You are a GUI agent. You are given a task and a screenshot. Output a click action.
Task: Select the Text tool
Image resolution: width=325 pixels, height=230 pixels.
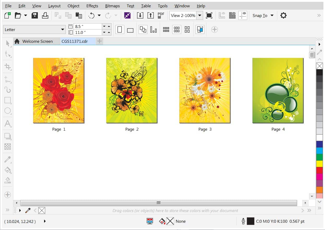pos(8,124)
